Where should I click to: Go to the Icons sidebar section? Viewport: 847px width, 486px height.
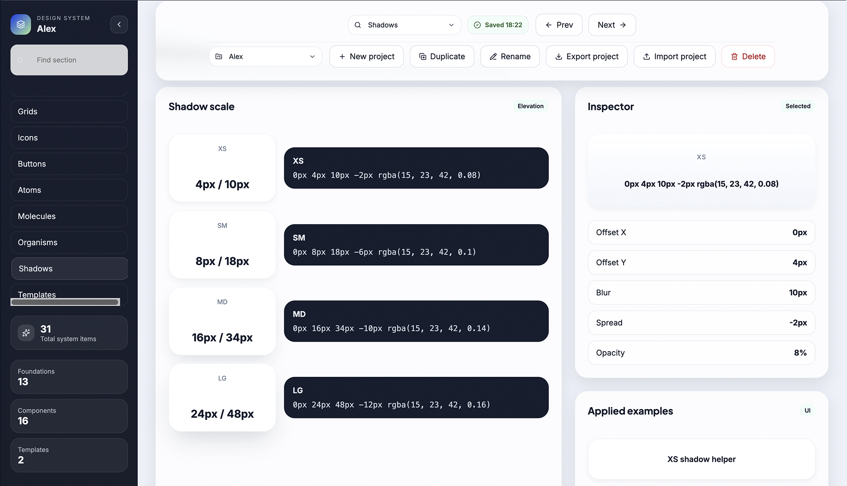(x=69, y=138)
